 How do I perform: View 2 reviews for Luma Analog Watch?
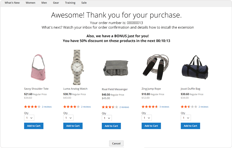86,107
